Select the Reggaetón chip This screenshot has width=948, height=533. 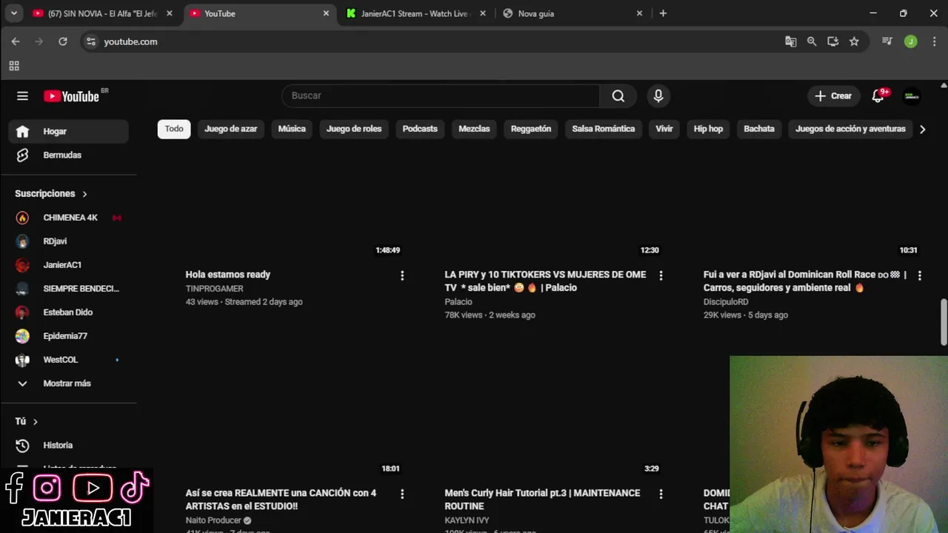[531, 129]
